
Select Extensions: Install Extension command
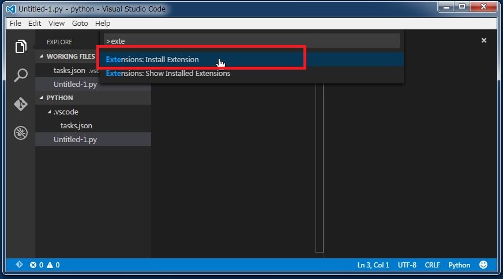coord(251,59)
